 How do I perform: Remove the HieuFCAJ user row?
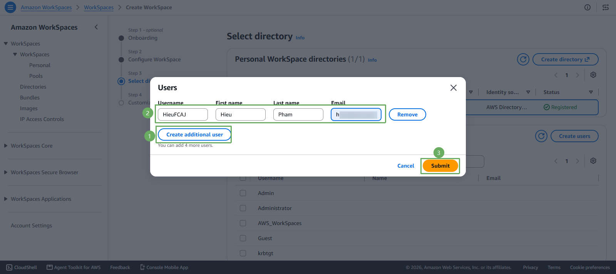[x=407, y=114]
